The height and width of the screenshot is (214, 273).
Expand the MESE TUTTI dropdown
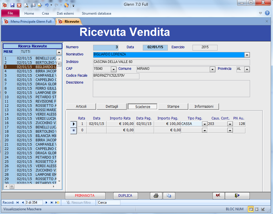[x=59, y=52]
